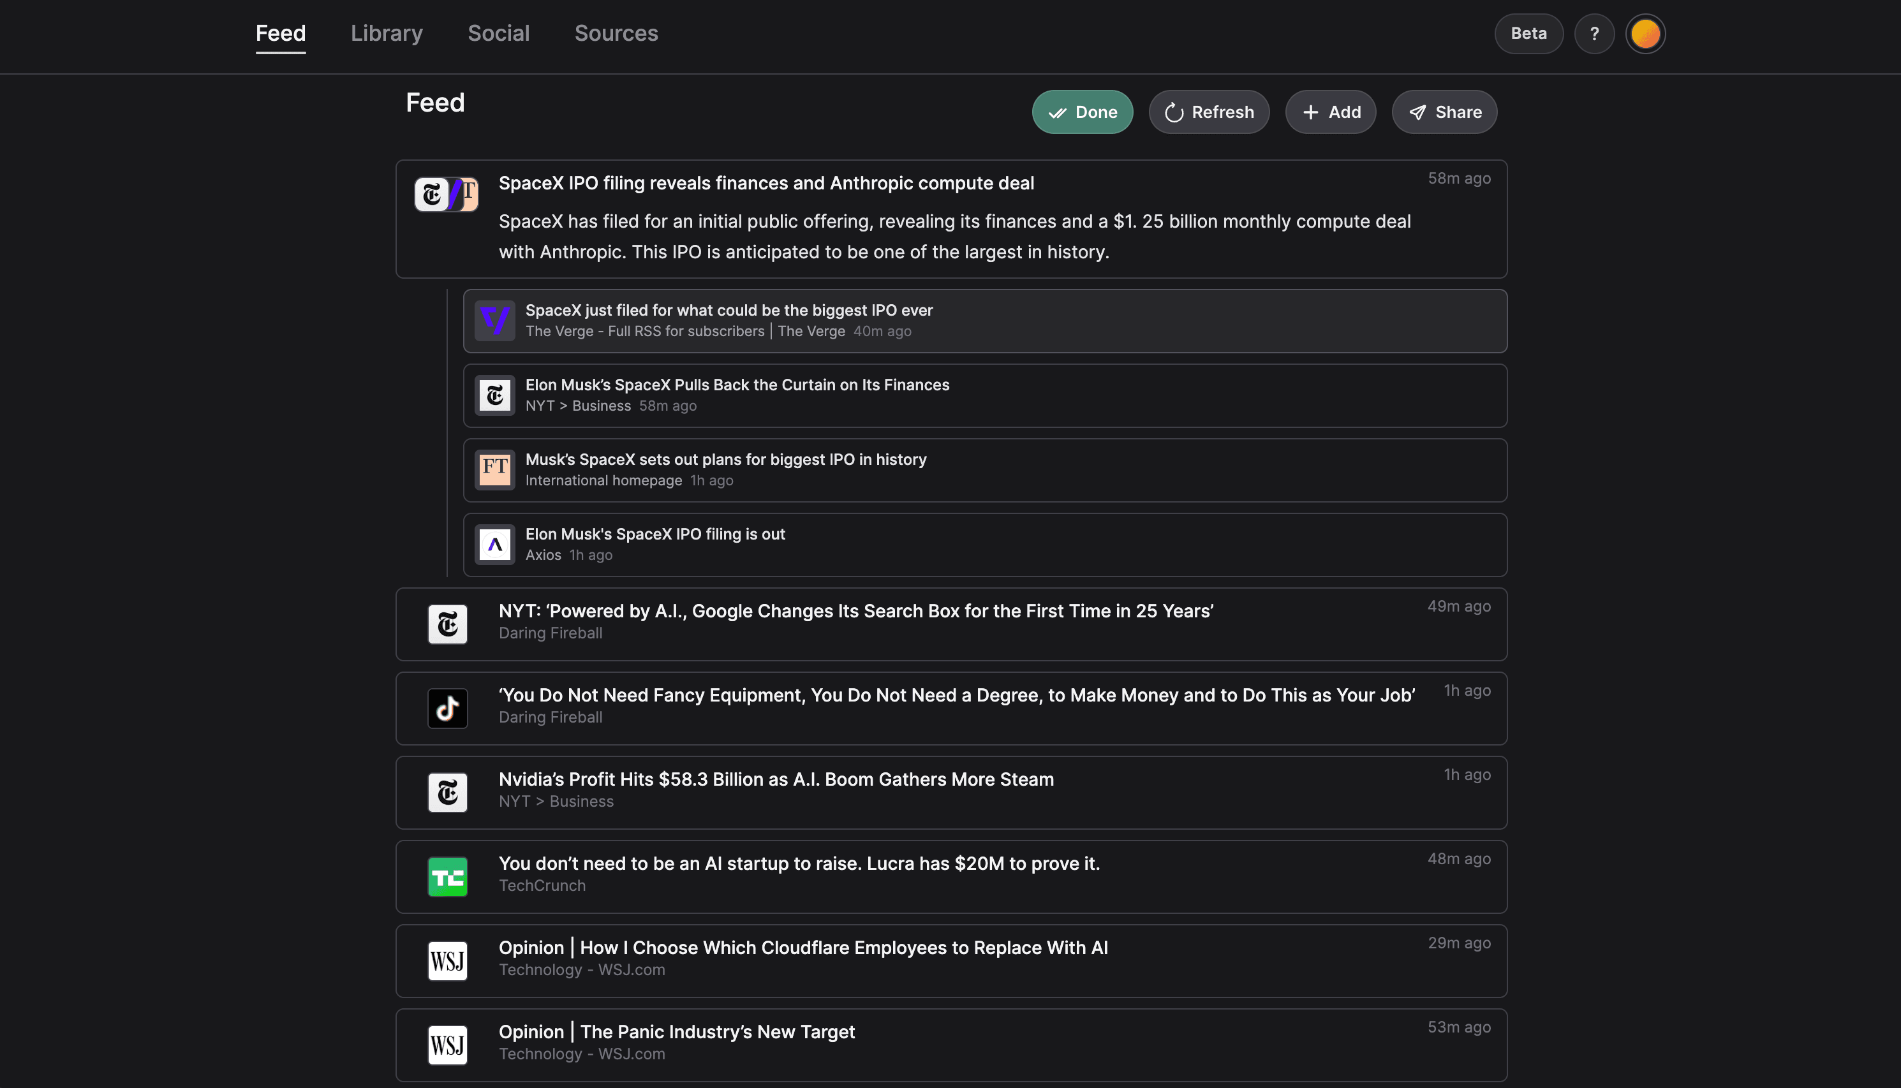Viewport: 1901px width, 1088px height.
Task: Click NYT icon beside Nvidia profit story
Action: pyautogui.click(x=448, y=792)
